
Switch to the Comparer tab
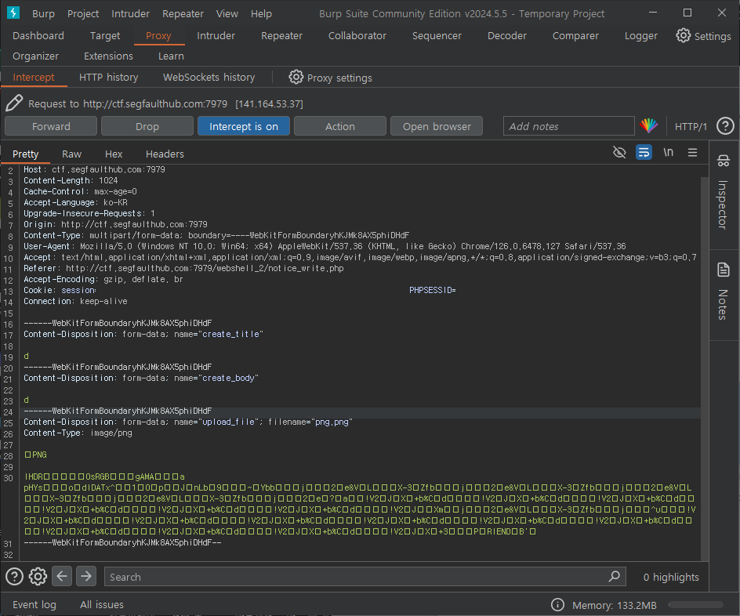click(x=575, y=35)
